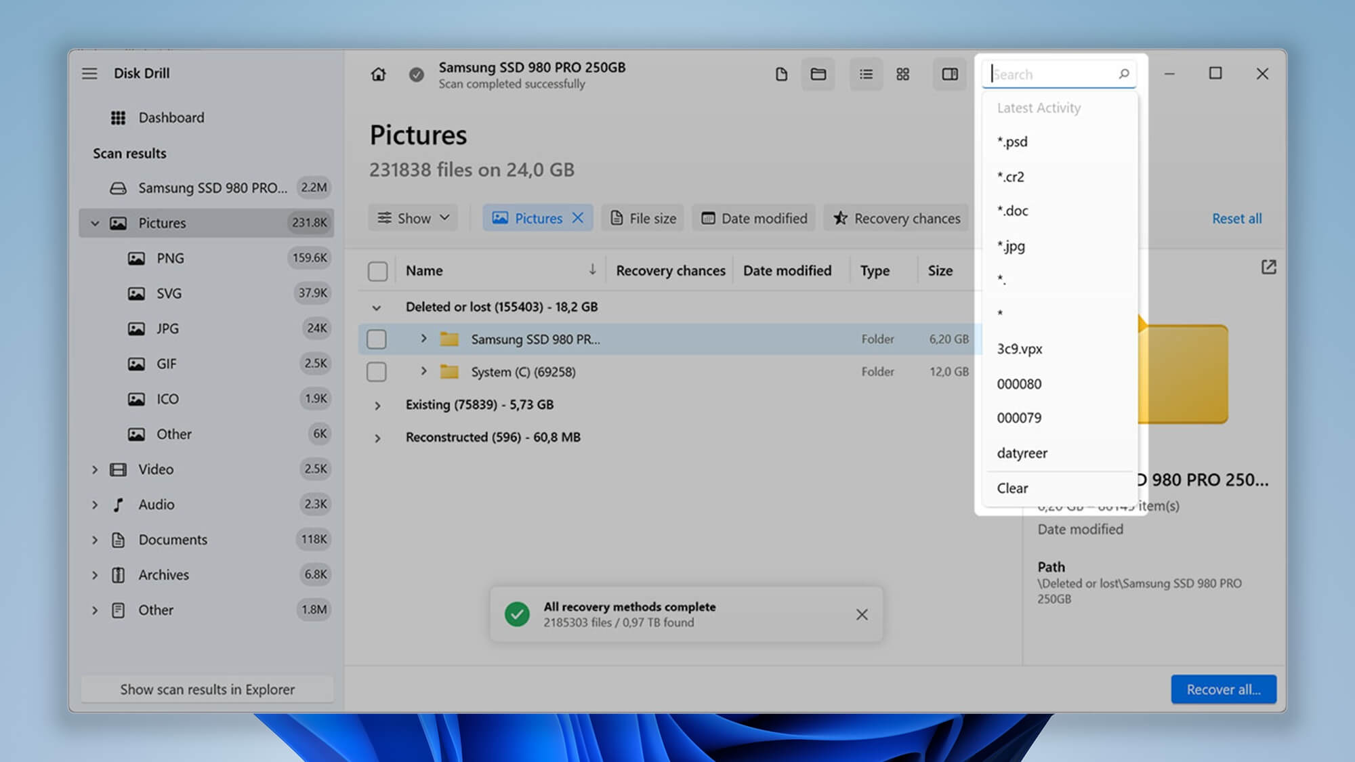Select Samsung SSD 980 PRO scan result
The height and width of the screenshot is (762, 1355).
pos(207,188)
